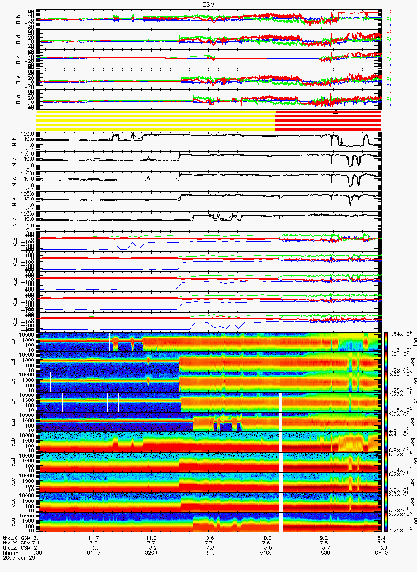Select the i_d ion spectrogram label
The height and width of the screenshot is (572, 417).
click(x=12, y=362)
